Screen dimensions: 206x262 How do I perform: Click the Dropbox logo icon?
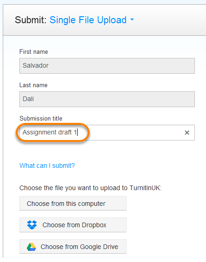32,225
